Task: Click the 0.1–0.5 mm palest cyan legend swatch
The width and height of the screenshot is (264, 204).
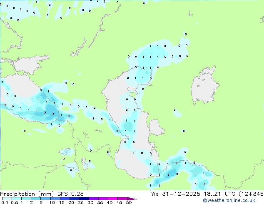Action: (7, 199)
